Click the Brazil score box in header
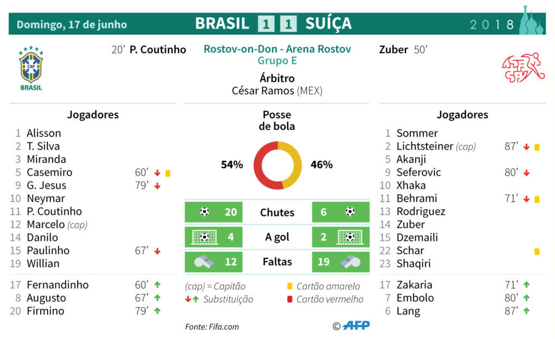555x339 pixels. (x=266, y=24)
